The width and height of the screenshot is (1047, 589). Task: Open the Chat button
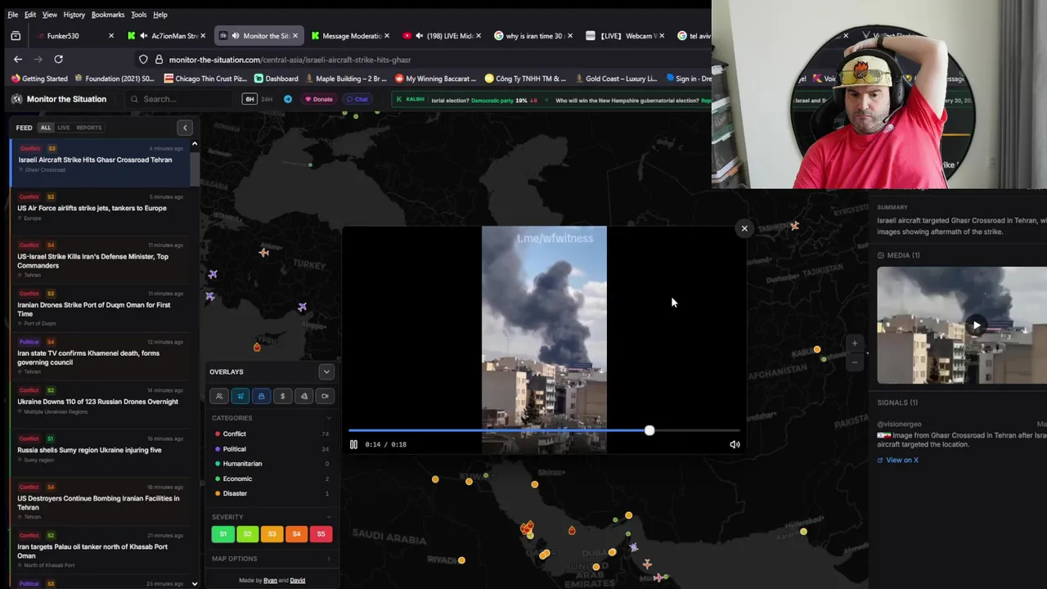357,99
